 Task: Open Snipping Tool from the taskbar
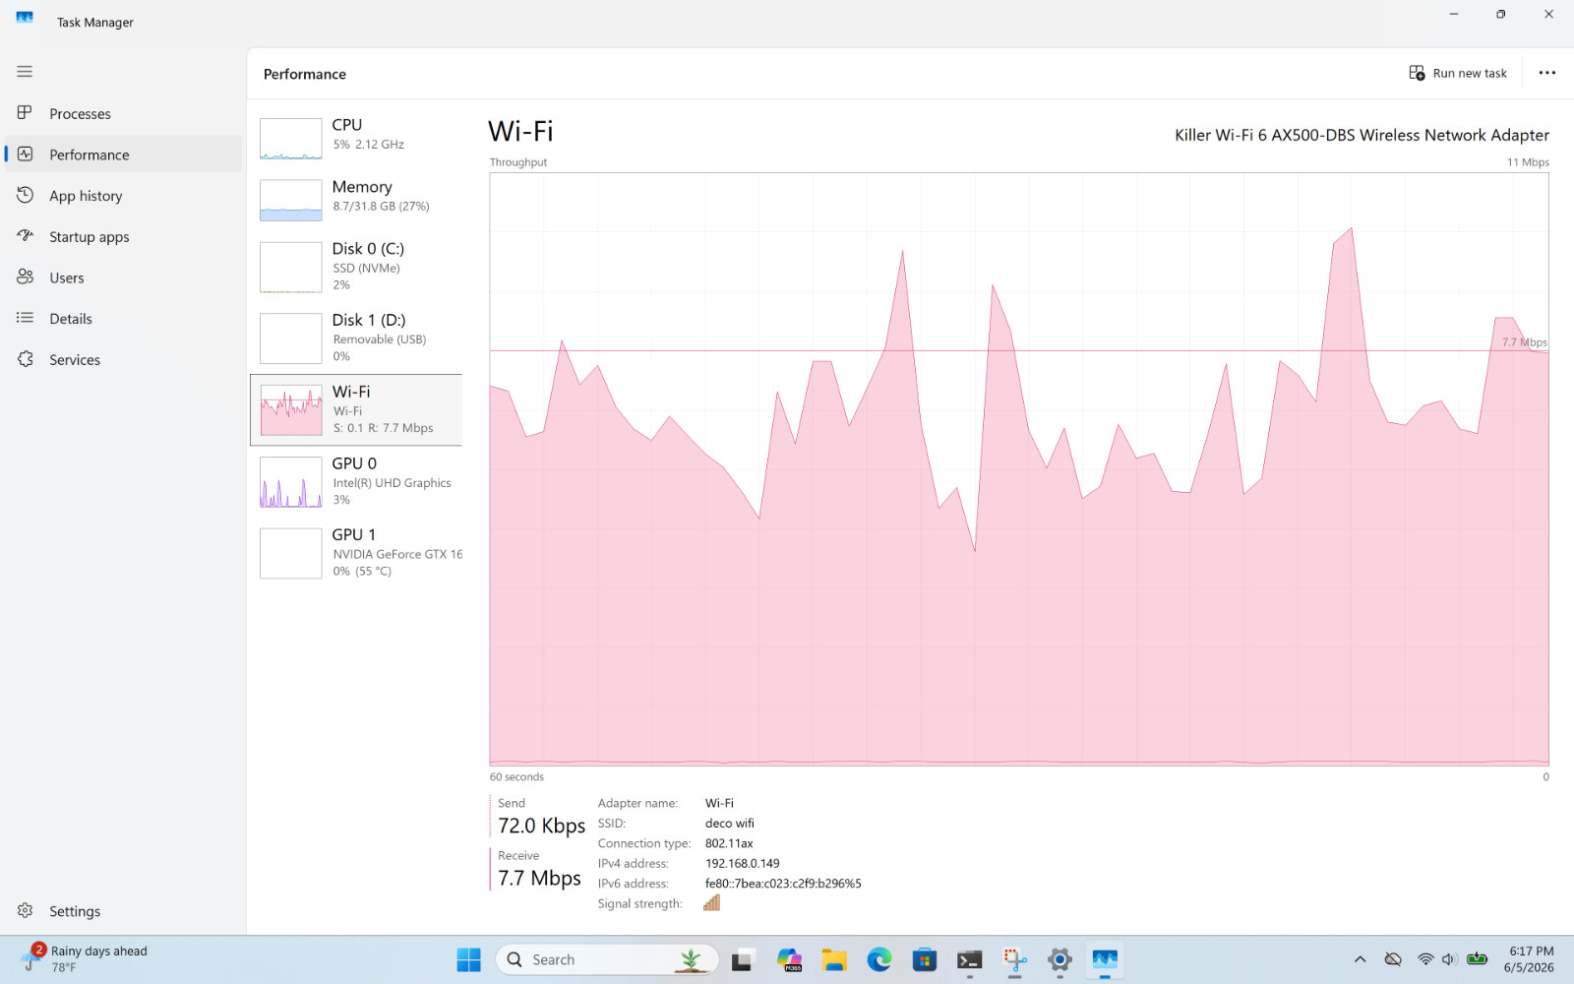pos(1015,959)
